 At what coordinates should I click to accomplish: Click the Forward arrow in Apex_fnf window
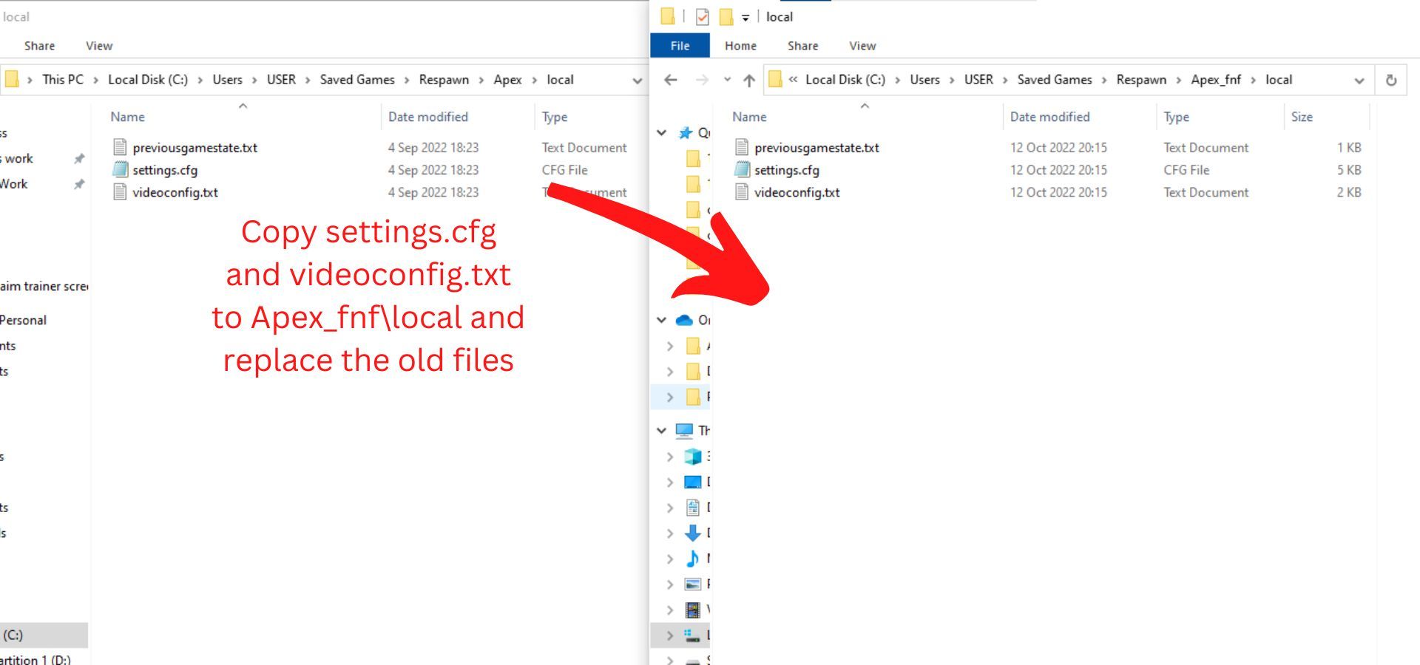coord(701,80)
